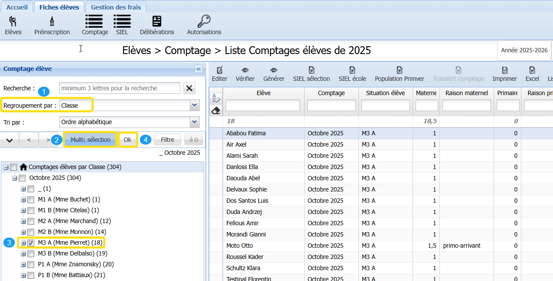Screen dimensions: 553x281
Task: Export using SIEL sélection icon
Action: pos(311,70)
